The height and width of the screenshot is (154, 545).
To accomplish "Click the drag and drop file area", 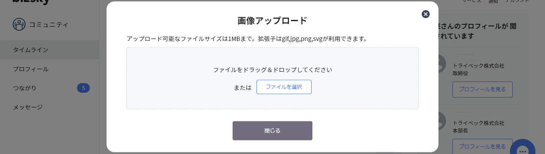I will point(272,78).
